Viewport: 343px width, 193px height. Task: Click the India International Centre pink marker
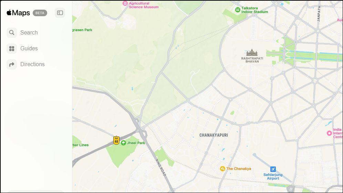pyautogui.click(x=329, y=133)
